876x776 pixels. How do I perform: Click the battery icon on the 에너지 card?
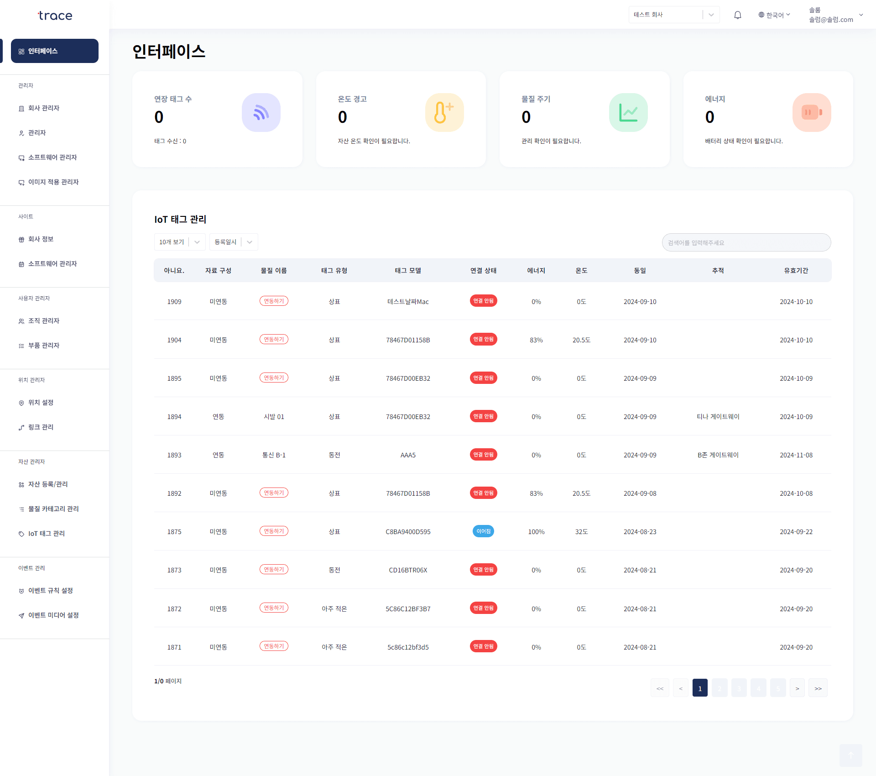(x=812, y=112)
